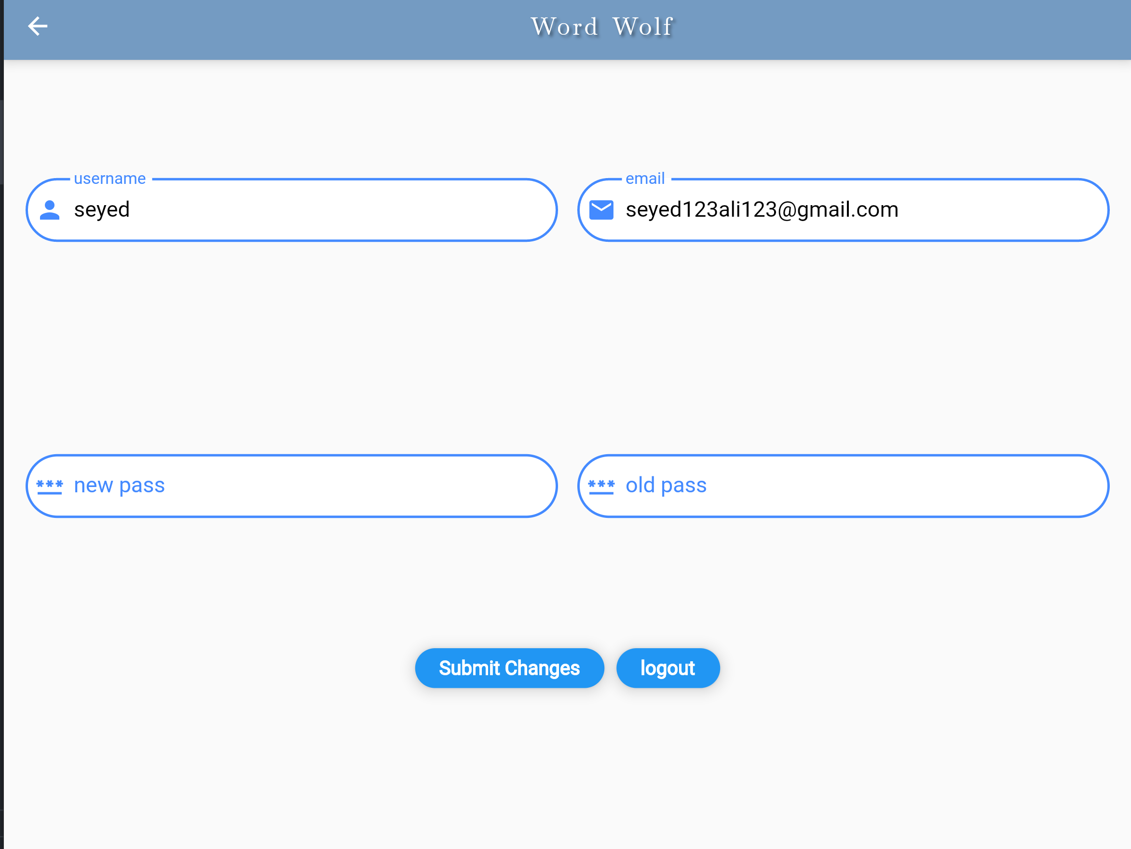Focus the email field with seyed123ali123@gmail.com
1131x849 pixels.
(x=843, y=210)
